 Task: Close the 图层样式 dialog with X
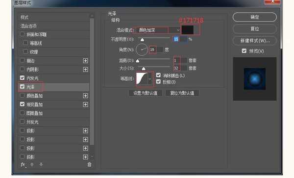click(x=272, y=1)
